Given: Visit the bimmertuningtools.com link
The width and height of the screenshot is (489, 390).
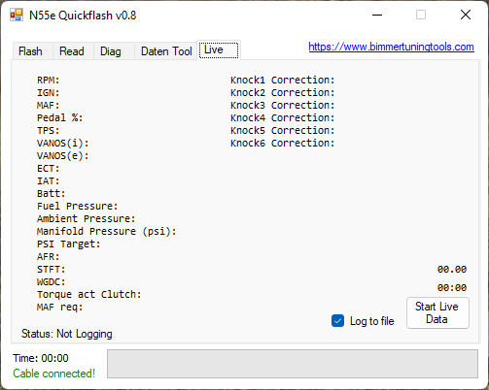Looking at the screenshot, I should [391, 47].
